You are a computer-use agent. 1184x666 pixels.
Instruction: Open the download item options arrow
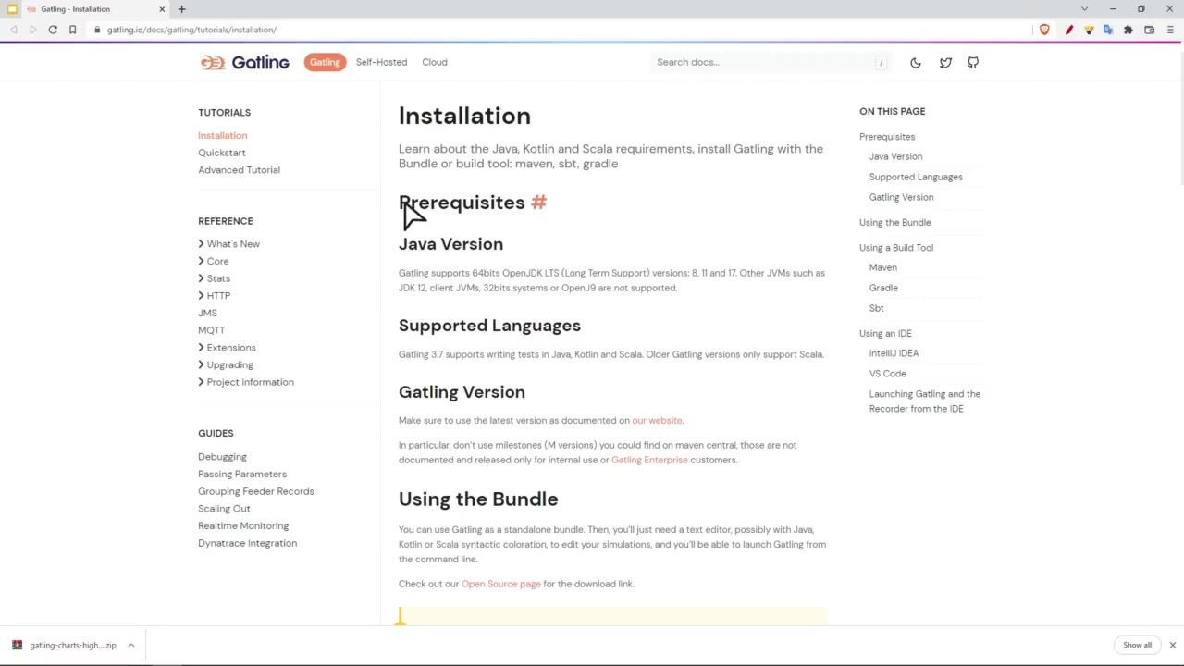pos(131,645)
